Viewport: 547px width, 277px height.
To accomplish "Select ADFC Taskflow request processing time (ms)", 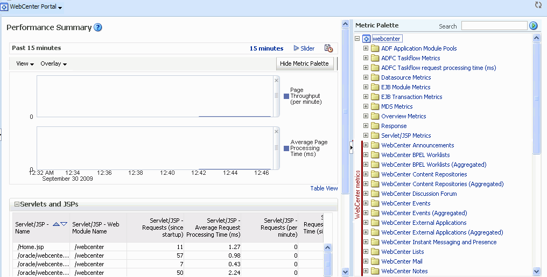I will [x=438, y=68].
